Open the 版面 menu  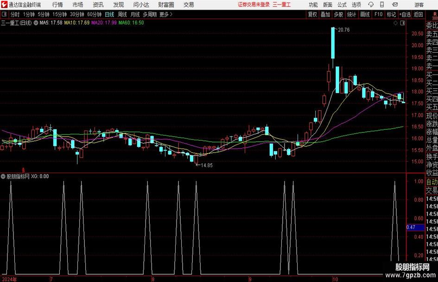coord(328,5)
